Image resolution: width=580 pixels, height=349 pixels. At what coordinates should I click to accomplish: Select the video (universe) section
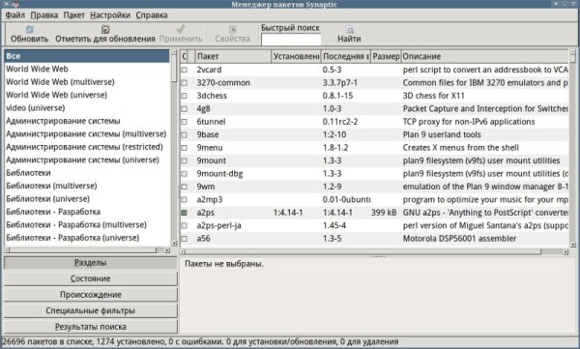[x=87, y=107]
